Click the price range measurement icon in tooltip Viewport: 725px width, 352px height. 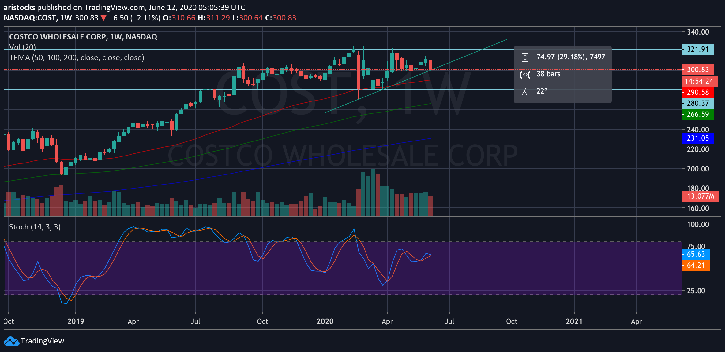(x=525, y=57)
